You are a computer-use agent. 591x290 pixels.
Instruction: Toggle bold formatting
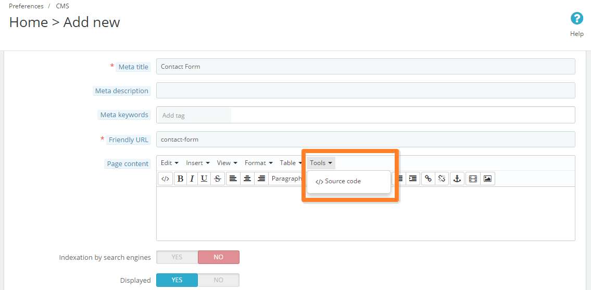(180, 179)
